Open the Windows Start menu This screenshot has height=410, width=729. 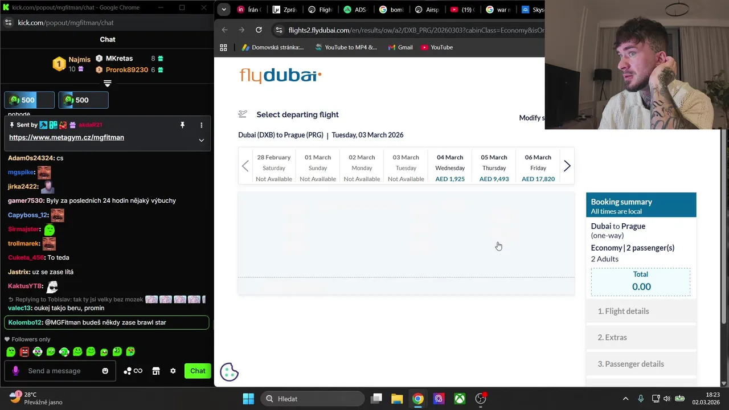pos(248,399)
